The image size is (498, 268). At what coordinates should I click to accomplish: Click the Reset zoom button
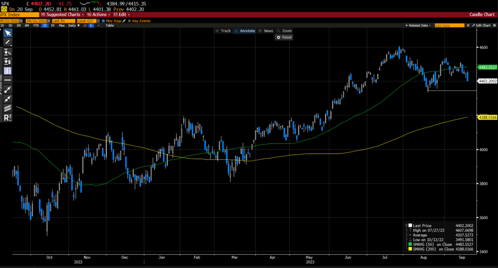tap(284, 37)
